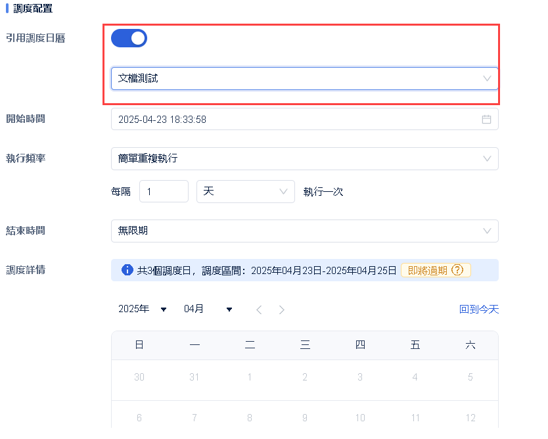This screenshot has width=548, height=439.
Task: Go to next month arrow
Action: pyautogui.click(x=282, y=310)
